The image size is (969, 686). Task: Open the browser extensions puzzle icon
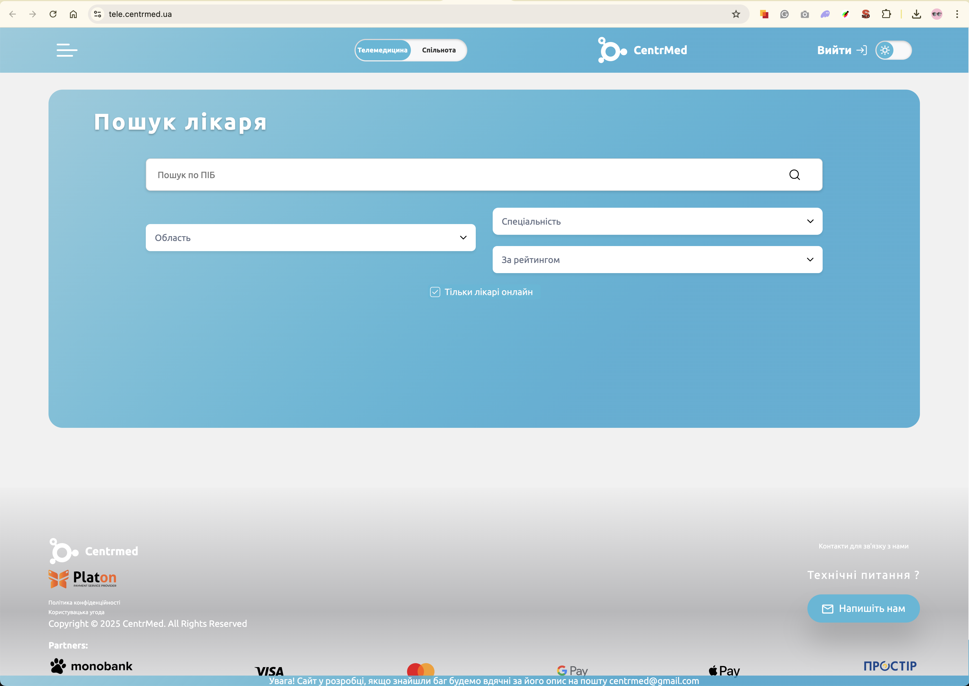point(886,14)
